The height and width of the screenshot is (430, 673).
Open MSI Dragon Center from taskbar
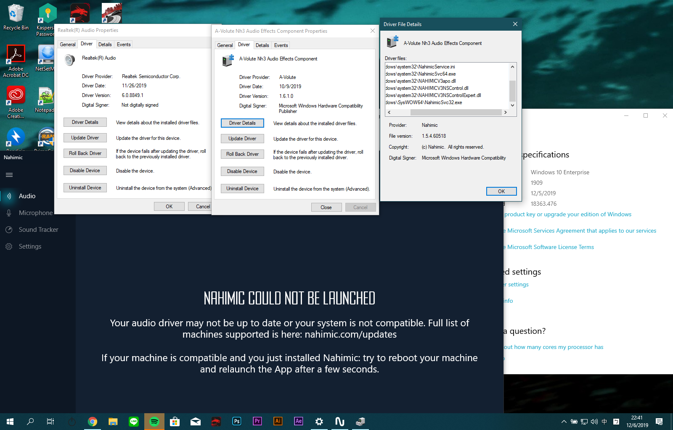pyautogui.click(x=216, y=422)
